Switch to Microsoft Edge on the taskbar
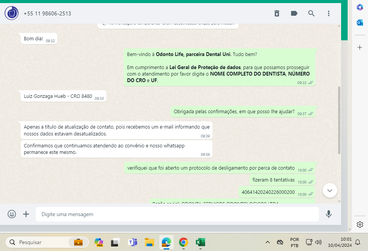368x251 pixels. (166, 242)
